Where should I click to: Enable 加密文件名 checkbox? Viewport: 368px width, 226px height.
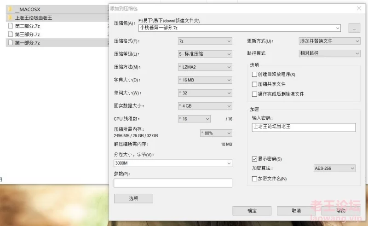coord(254,179)
